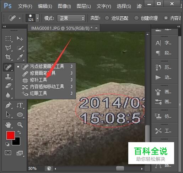This screenshot has height=173, width=183.
Task: Open the Brush panel
Action: coord(163,92)
